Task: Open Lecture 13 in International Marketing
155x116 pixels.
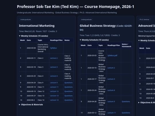Action: 54,96
